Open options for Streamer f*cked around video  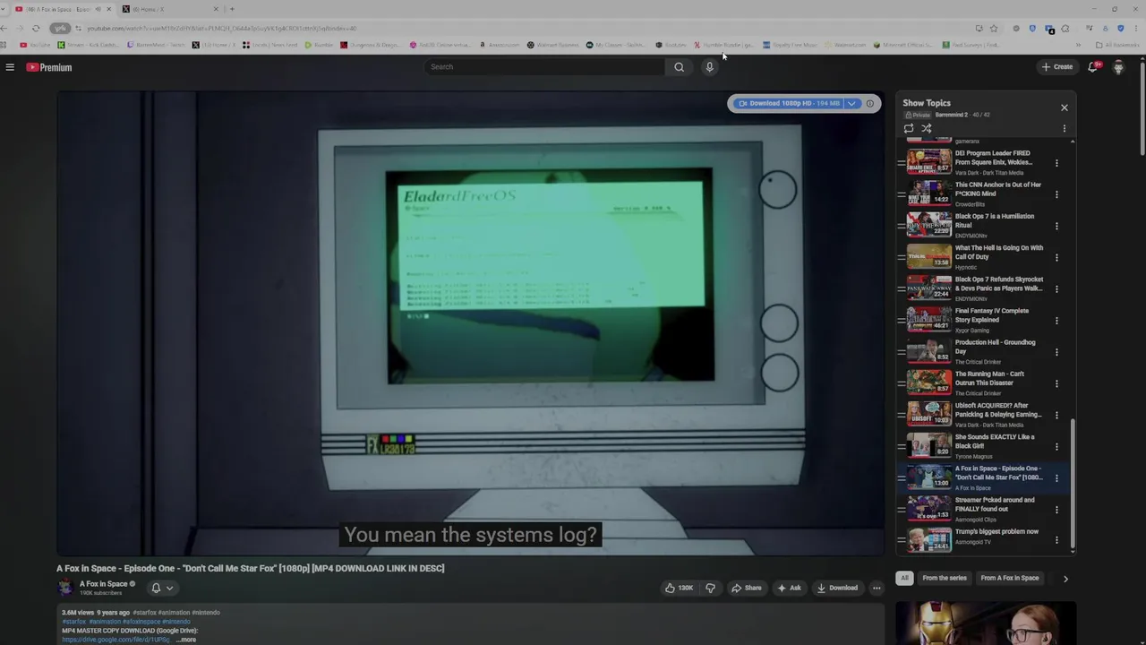click(x=1056, y=509)
